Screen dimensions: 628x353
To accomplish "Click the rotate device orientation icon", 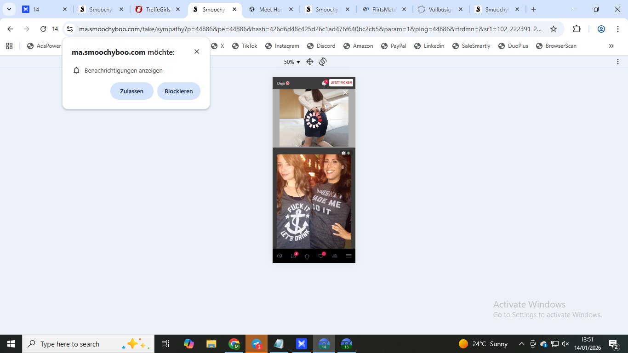I will click(323, 62).
